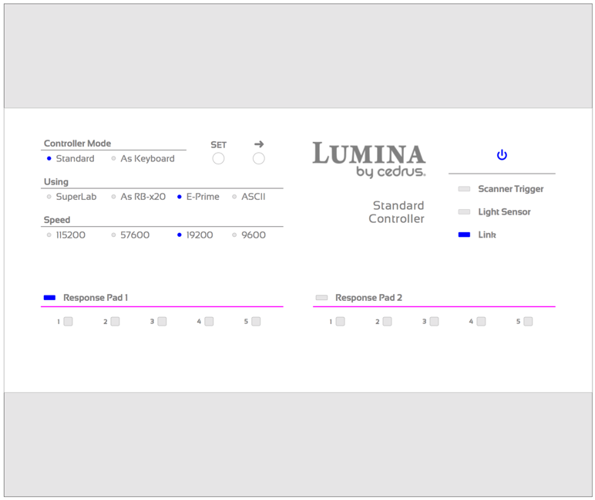Choose SuperLab under Using
The width and height of the screenshot is (595, 500).
click(49, 197)
